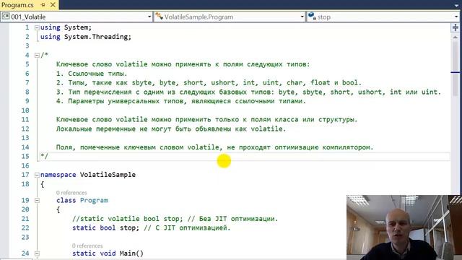Collapse the Program class region
The image size is (462, 260).
pyautogui.click(x=37, y=201)
